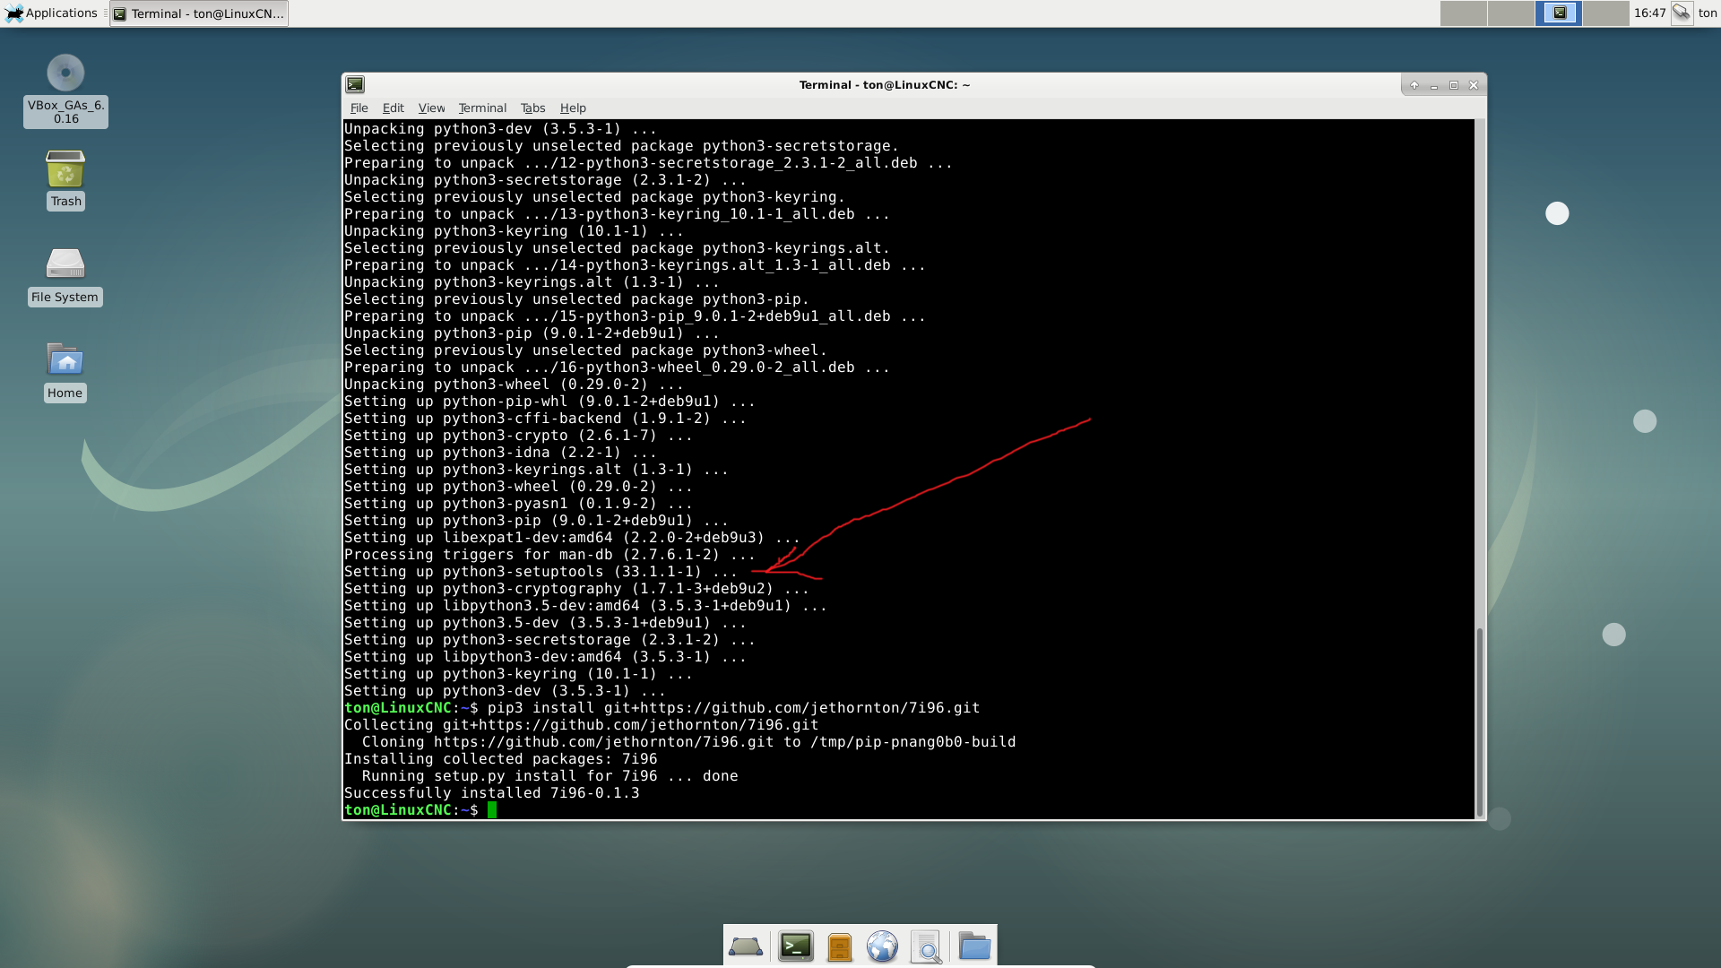Click the 'Setting up python3-keyring (10.1-1)' line
Screen dimensions: 1721x968
coord(518,674)
